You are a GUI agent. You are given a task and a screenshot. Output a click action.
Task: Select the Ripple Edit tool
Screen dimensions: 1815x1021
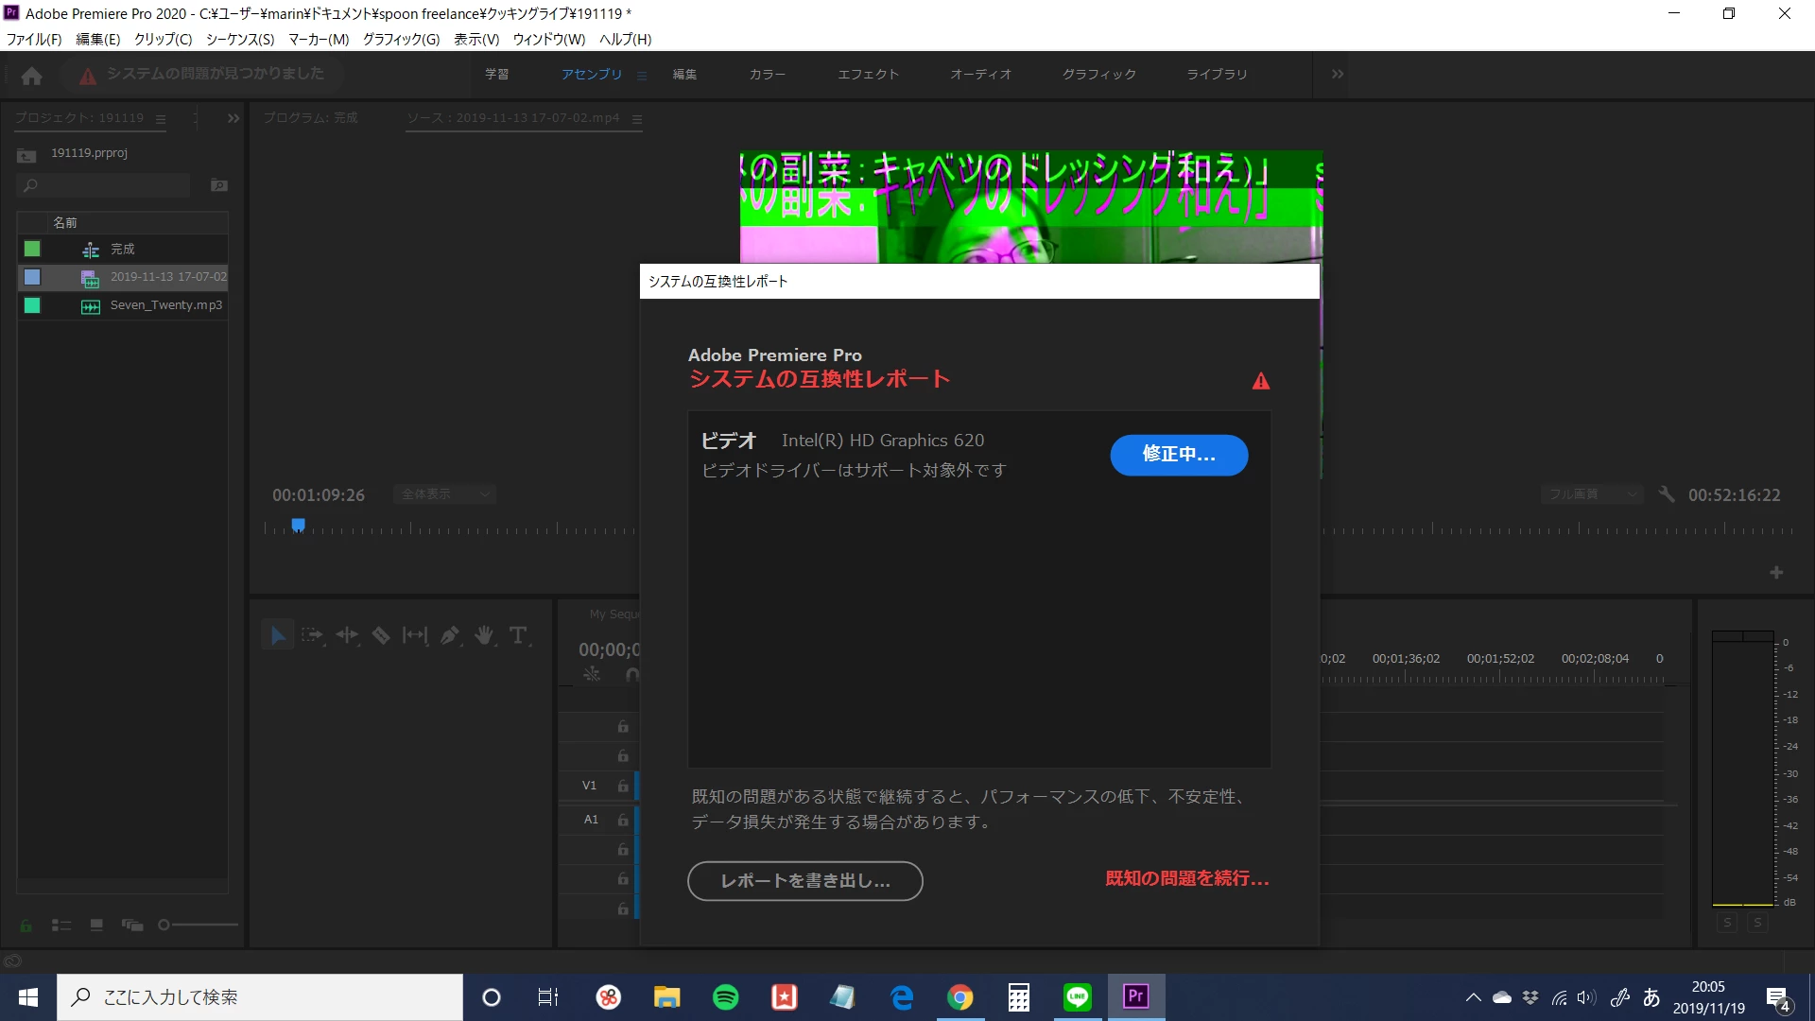tap(347, 635)
